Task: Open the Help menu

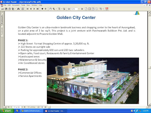Action: click(40, 5)
